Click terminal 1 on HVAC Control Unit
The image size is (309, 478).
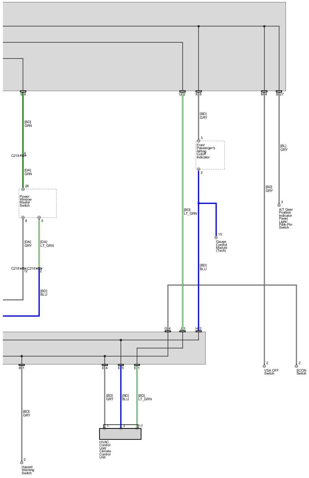pyautogui.click(x=105, y=428)
